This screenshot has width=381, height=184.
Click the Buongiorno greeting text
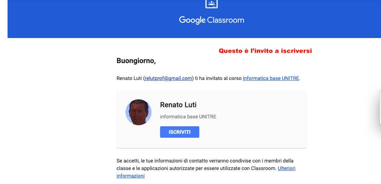(x=136, y=61)
